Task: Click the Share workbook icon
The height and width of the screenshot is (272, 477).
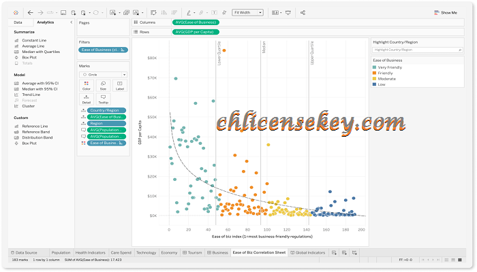Action: click(x=303, y=13)
